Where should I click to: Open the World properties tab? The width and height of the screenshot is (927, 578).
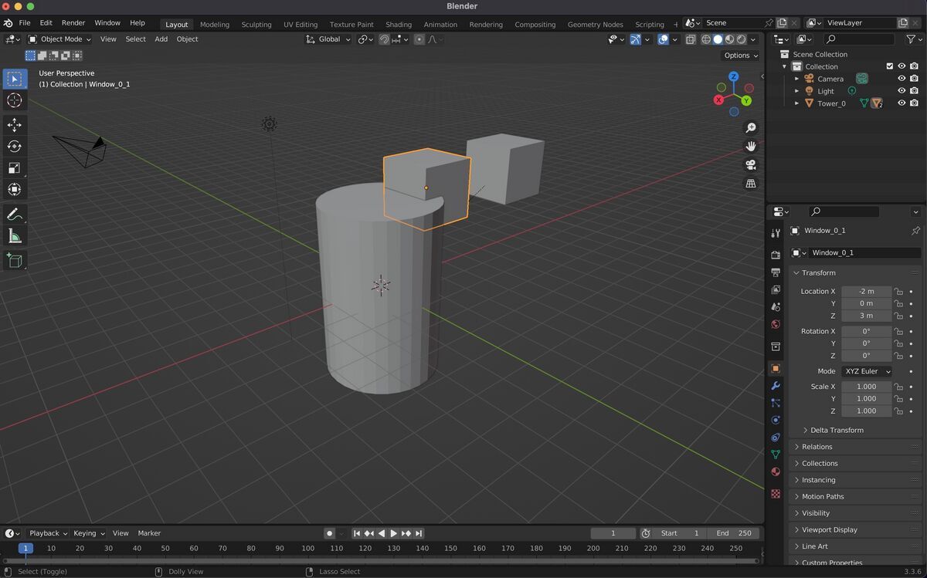776,324
